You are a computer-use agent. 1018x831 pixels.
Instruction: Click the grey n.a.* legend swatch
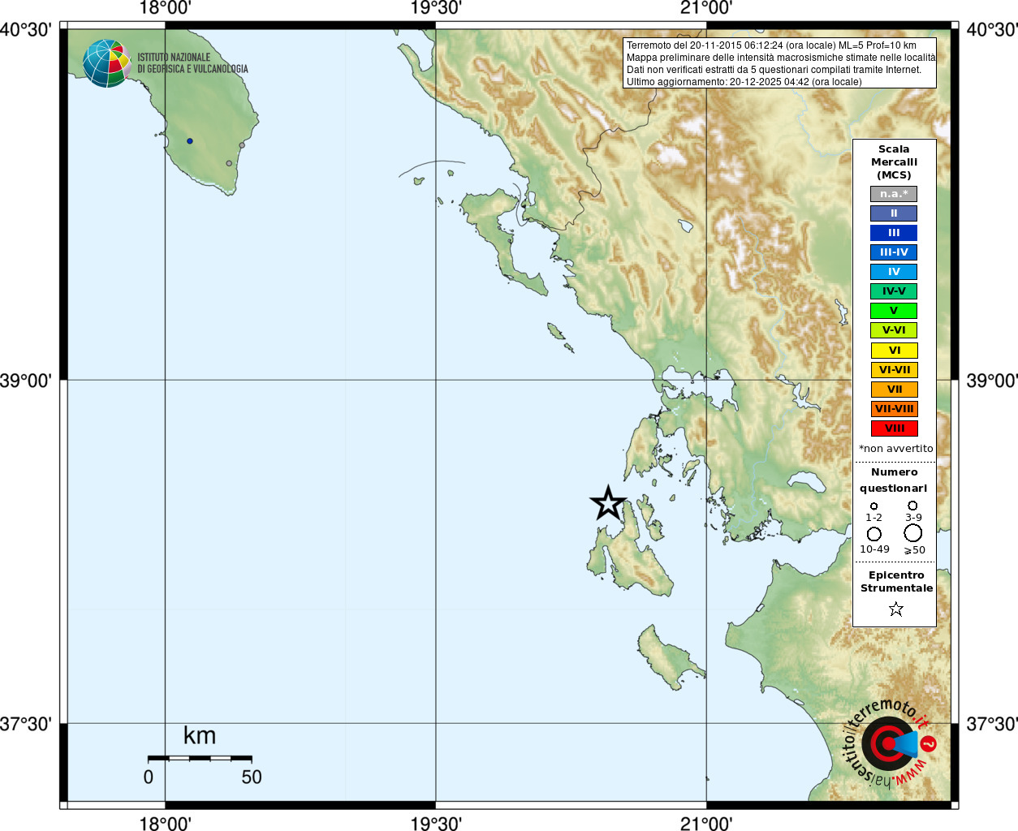coord(894,194)
